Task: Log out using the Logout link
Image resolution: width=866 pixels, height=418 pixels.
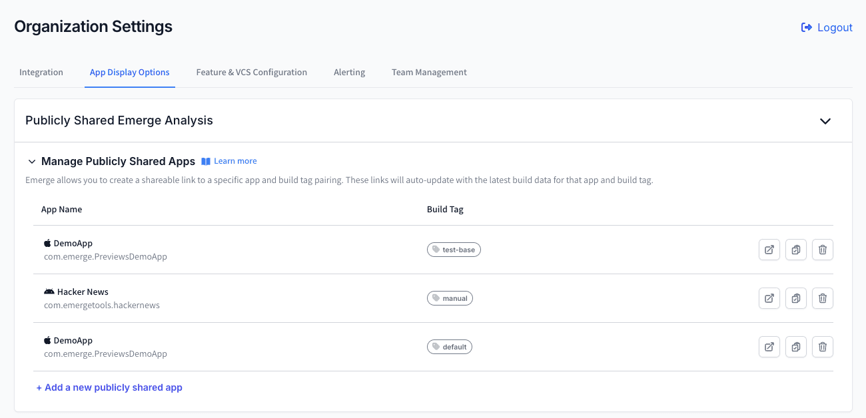Action: coord(827,27)
